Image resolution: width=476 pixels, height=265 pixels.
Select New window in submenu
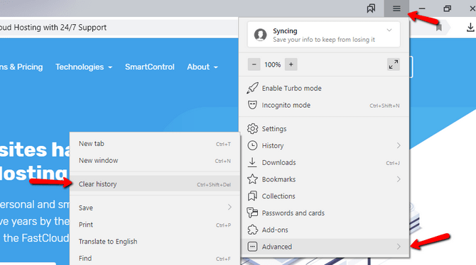[x=155, y=161]
